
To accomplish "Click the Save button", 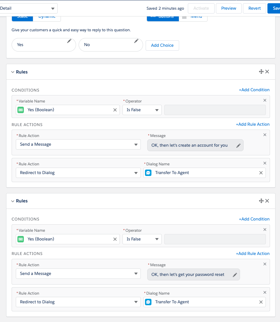I will pyautogui.click(x=274, y=8).
